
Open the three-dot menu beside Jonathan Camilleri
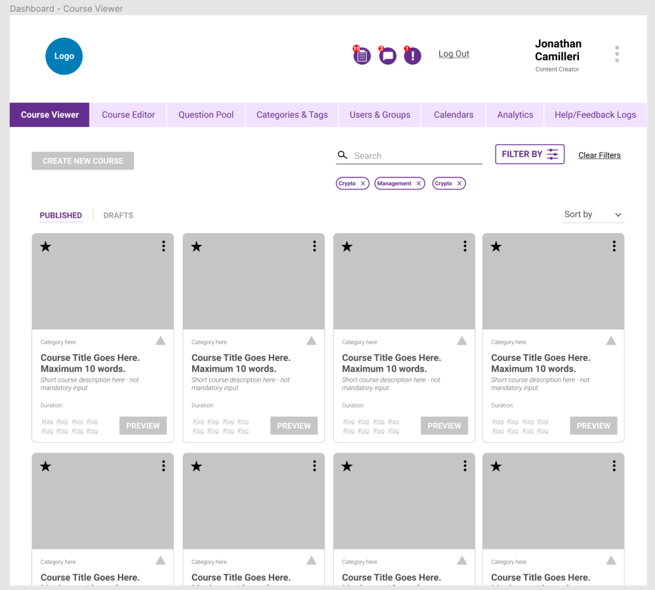tap(617, 54)
